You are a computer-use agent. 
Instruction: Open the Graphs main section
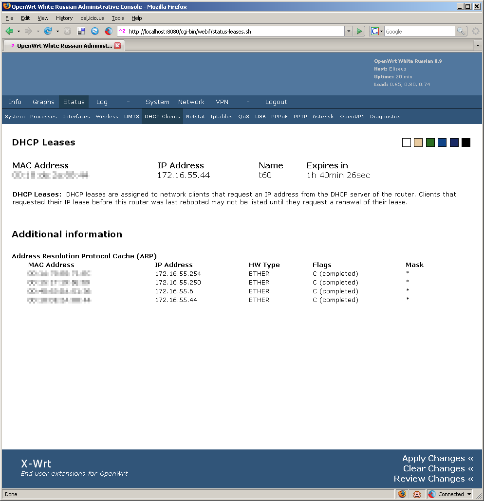43,102
